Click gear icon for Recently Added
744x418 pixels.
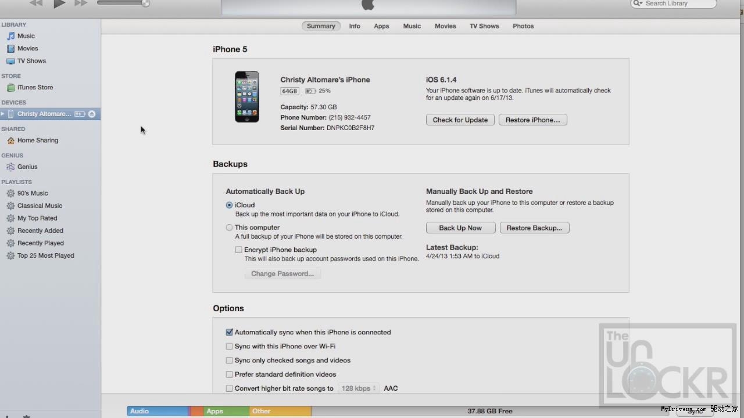(x=10, y=230)
